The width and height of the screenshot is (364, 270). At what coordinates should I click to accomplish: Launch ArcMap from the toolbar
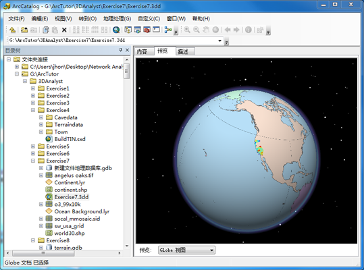(116, 30)
